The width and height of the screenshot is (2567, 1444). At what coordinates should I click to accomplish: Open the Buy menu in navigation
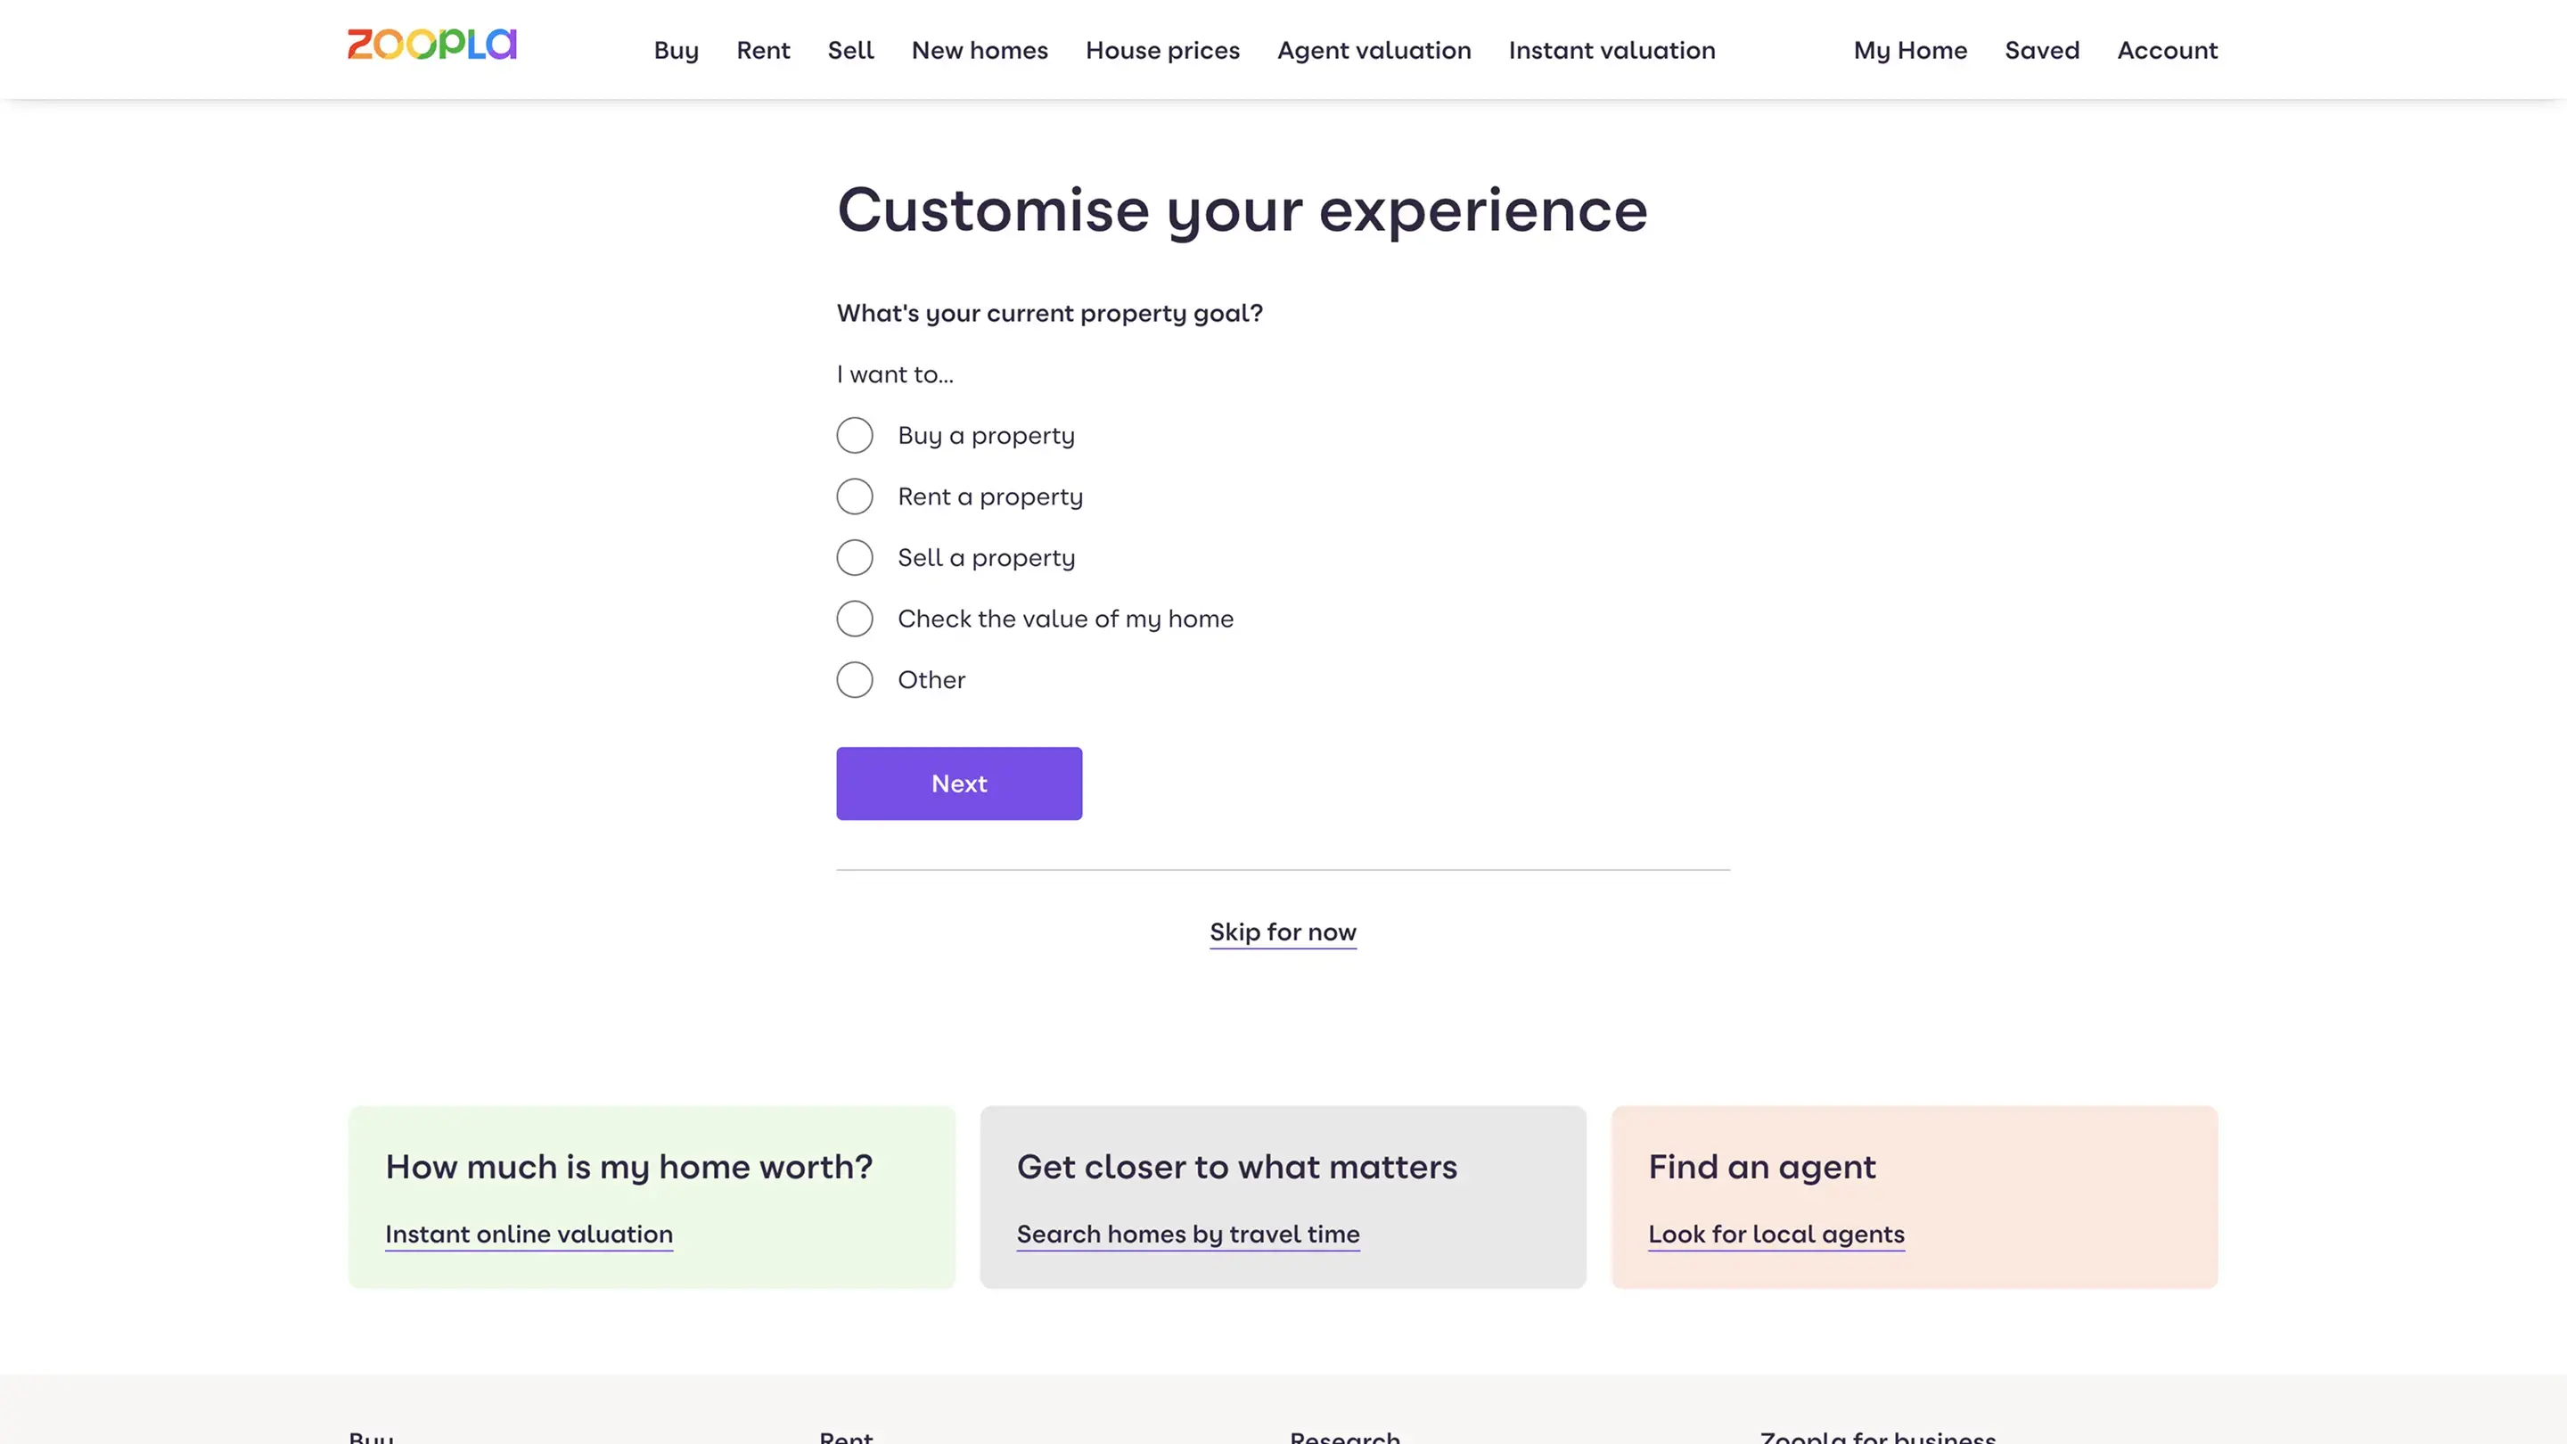coord(676,50)
